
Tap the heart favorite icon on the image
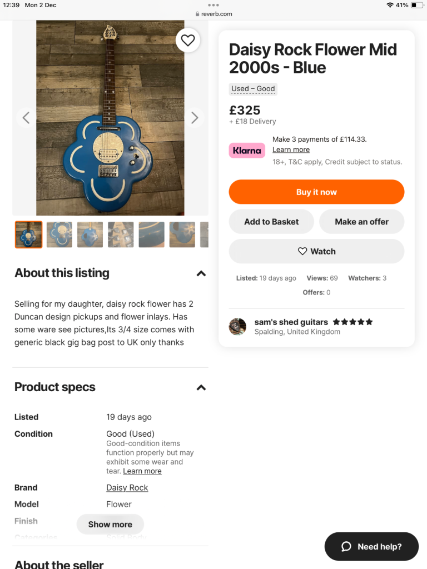(x=188, y=40)
